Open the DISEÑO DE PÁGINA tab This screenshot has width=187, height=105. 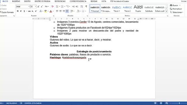[42, 1]
